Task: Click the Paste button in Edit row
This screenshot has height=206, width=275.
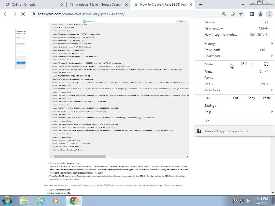Action: 267,98
